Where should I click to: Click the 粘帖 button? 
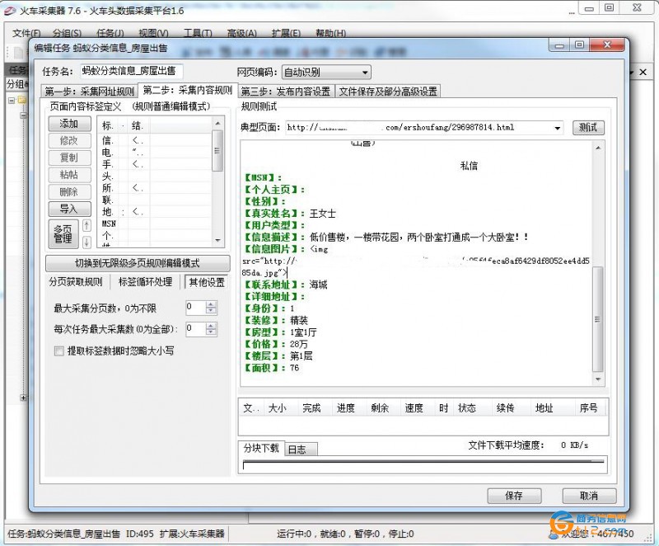(x=69, y=175)
